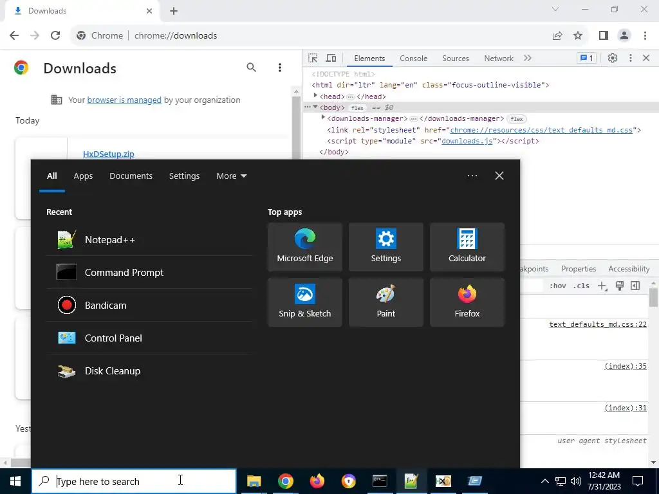The height and width of the screenshot is (494, 659).
Task: Open Notepad++ from Recent list
Action: [x=149, y=240]
